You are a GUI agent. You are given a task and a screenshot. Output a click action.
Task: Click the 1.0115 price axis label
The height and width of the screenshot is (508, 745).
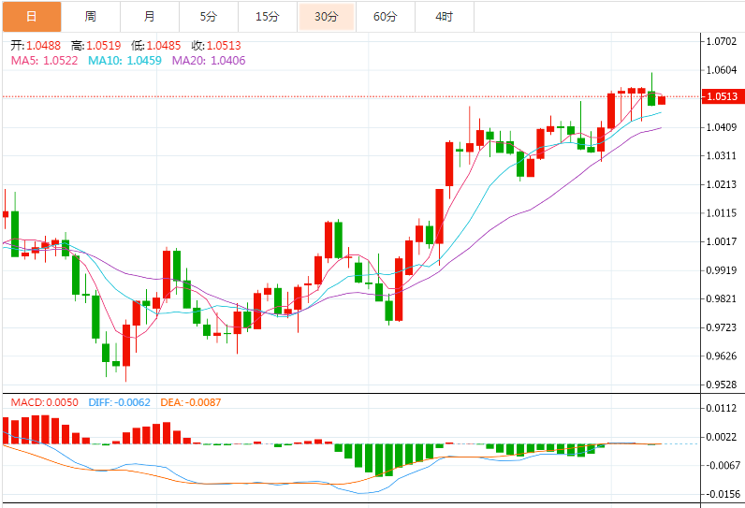[x=722, y=212]
